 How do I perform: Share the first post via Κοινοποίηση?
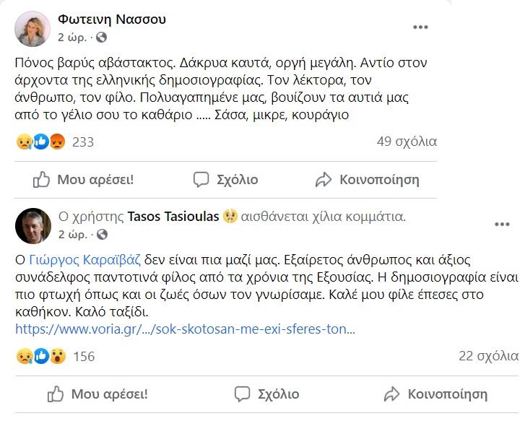click(368, 179)
